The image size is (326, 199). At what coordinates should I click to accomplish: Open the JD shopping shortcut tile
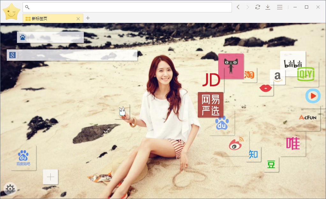point(211,80)
